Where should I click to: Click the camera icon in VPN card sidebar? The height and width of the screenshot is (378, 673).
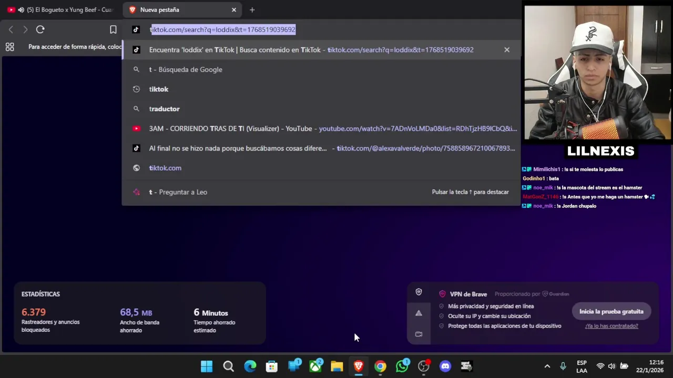(419, 334)
